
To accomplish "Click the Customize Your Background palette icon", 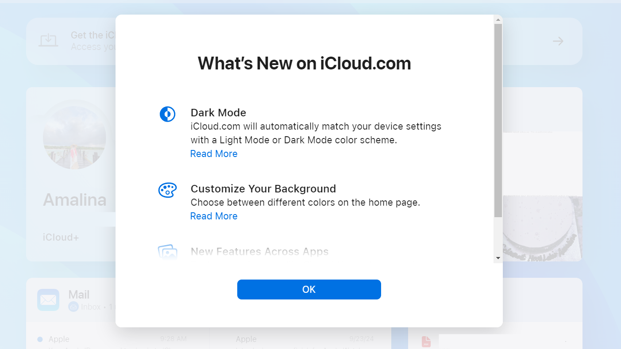I will pyautogui.click(x=167, y=190).
